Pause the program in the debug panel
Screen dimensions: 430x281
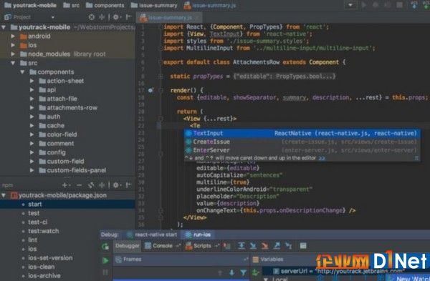coord(105,272)
